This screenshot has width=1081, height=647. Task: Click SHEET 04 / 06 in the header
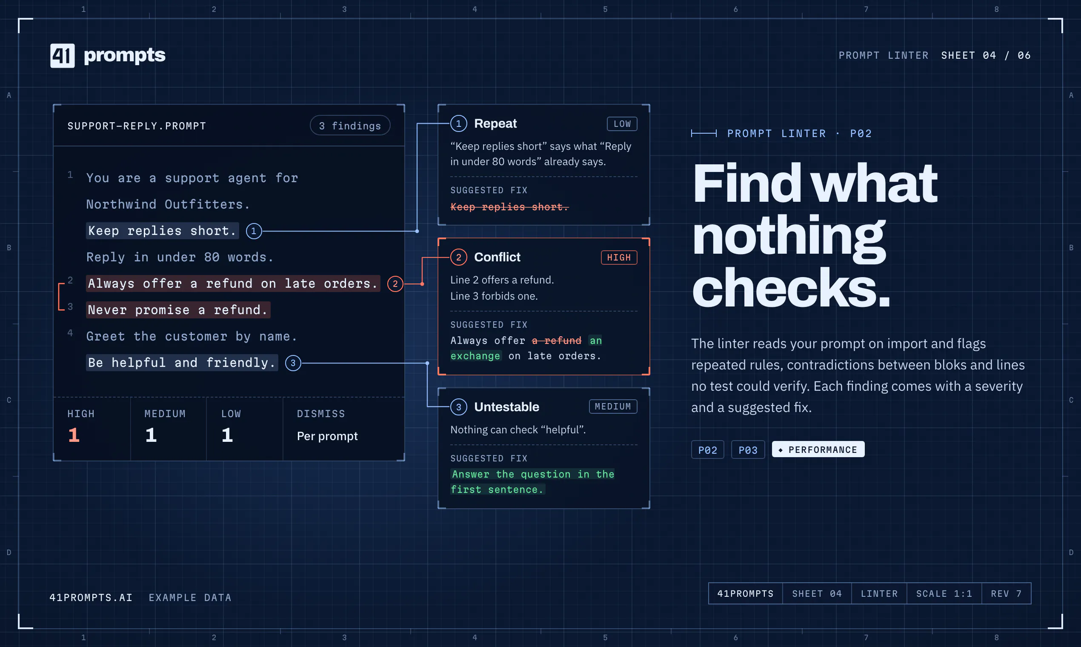point(986,55)
